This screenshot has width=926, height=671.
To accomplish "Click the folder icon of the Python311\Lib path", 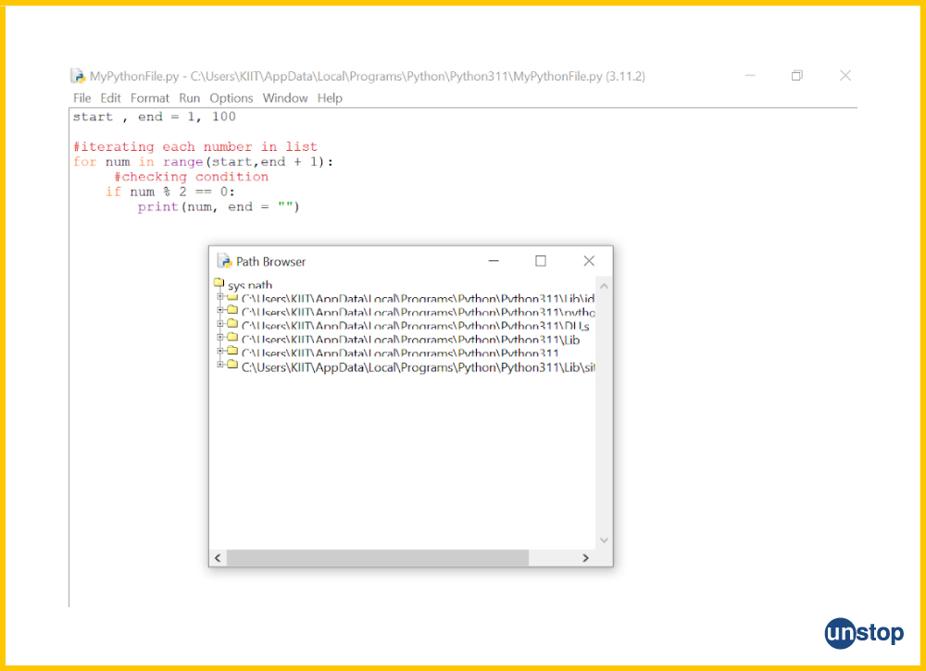I will point(232,337).
